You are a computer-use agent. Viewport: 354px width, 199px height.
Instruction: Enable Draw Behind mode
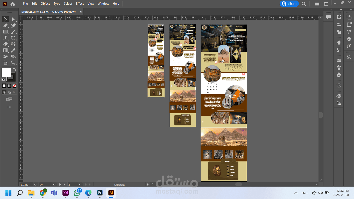coord(9,92)
